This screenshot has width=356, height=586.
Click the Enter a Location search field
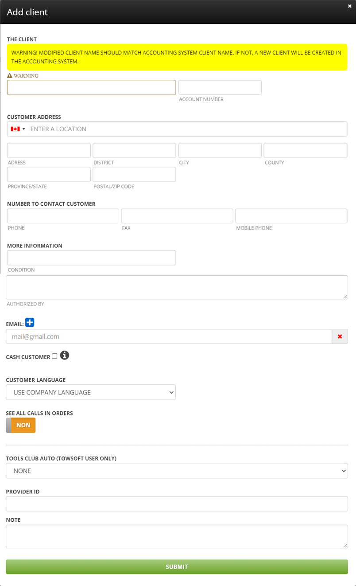(186, 129)
